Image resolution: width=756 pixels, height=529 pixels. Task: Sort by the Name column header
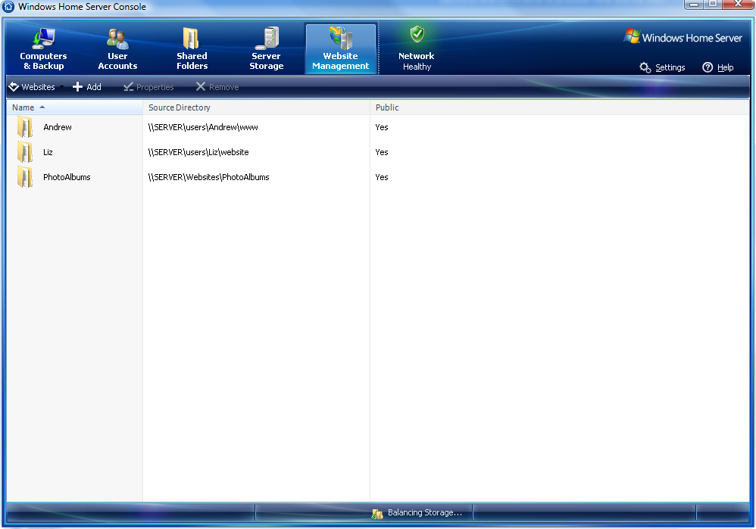(x=75, y=107)
